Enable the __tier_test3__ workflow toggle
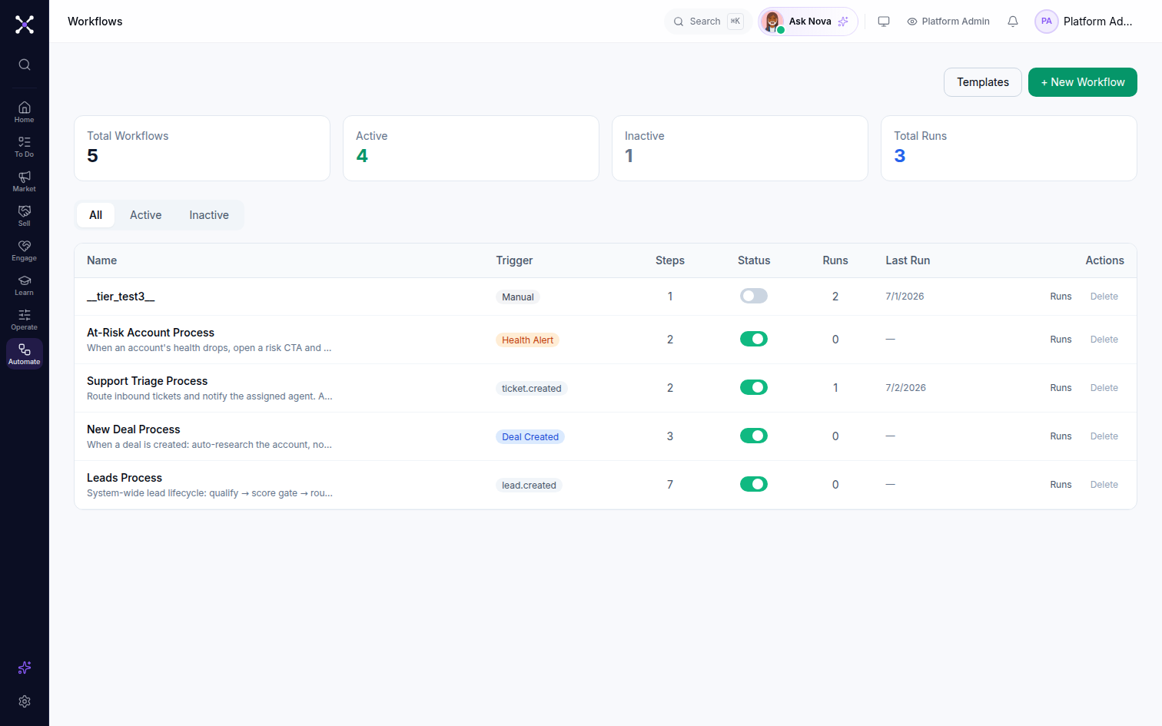 (754, 296)
